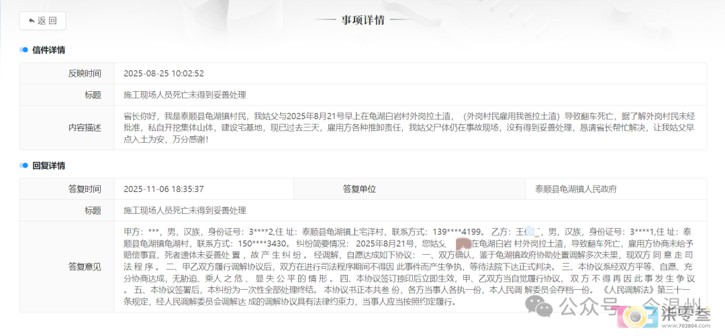The height and width of the screenshot is (336, 725).
Task: Click the 反映时间 label cell
Action: click(x=85, y=74)
